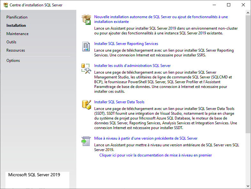Screen dimensions: 251x189
Task: Click the SQL Server Data Tools cylinder icon
Action: click(x=87, y=105)
